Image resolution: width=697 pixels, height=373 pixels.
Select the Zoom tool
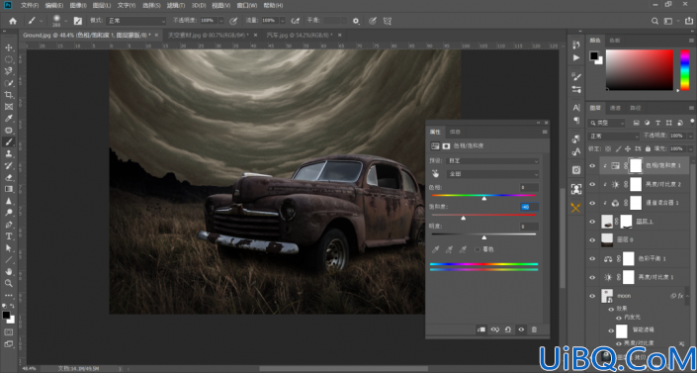(x=9, y=283)
